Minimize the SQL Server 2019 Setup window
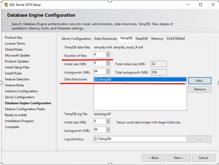The height and width of the screenshot is (165, 219). 189,5
